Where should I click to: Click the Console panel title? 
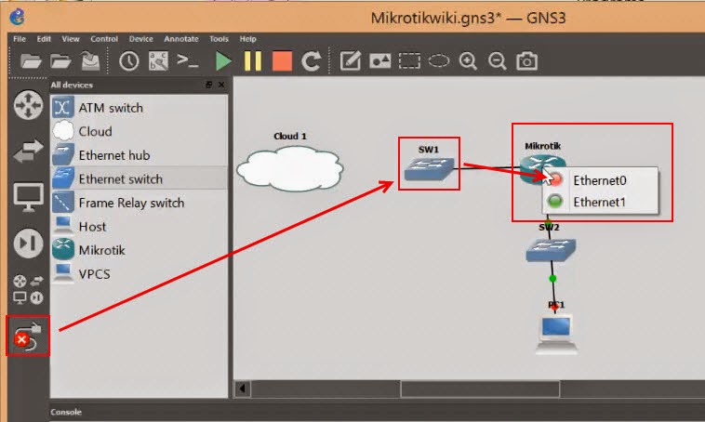[x=66, y=412]
